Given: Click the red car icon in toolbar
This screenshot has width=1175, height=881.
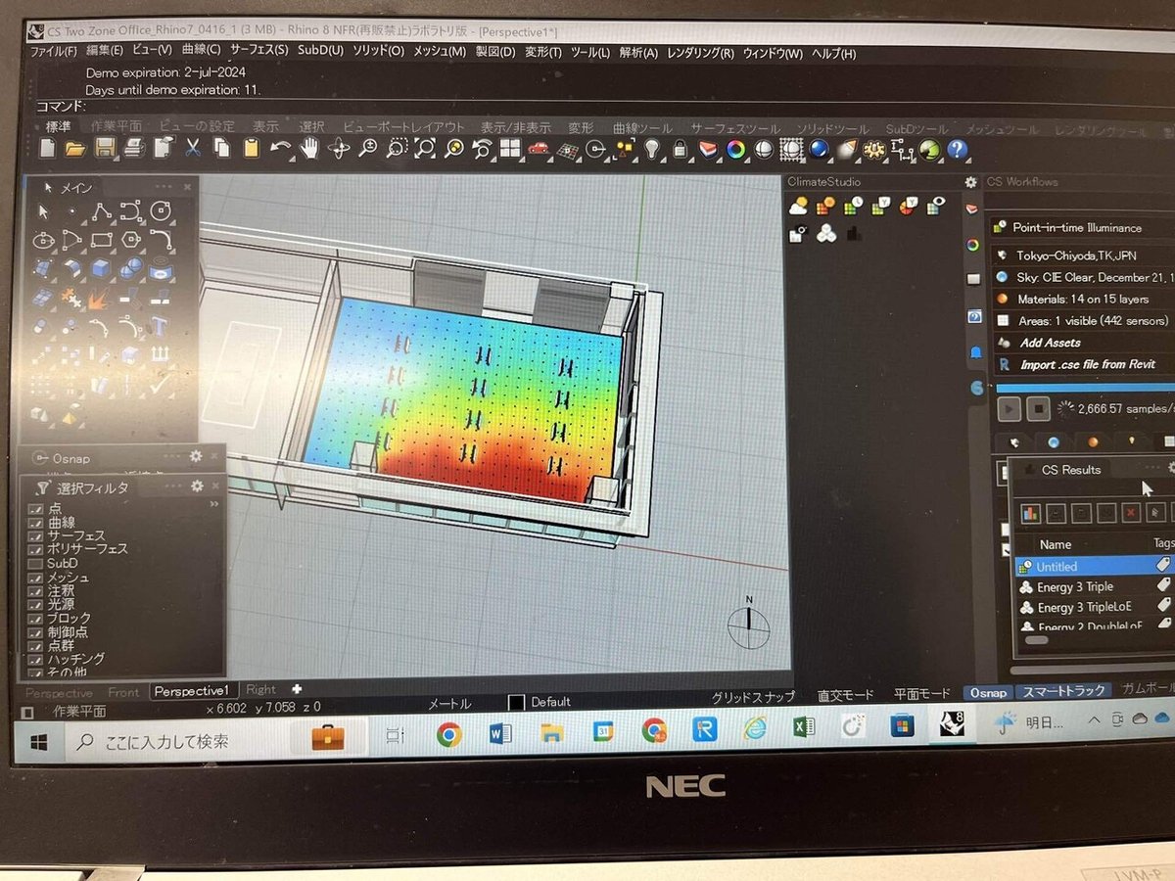Looking at the screenshot, I should tap(538, 149).
